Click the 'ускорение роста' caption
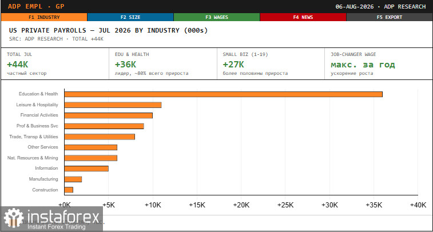The image size is (433, 232). [x=352, y=73]
